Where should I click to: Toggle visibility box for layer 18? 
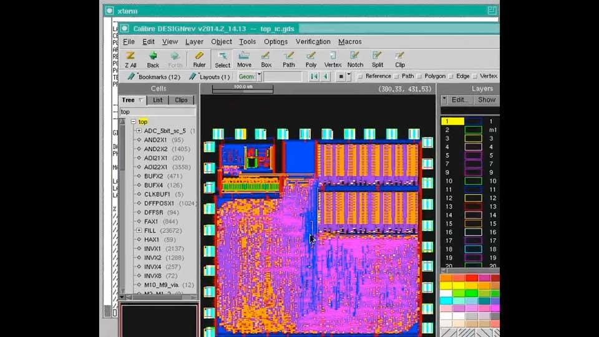click(x=473, y=249)
